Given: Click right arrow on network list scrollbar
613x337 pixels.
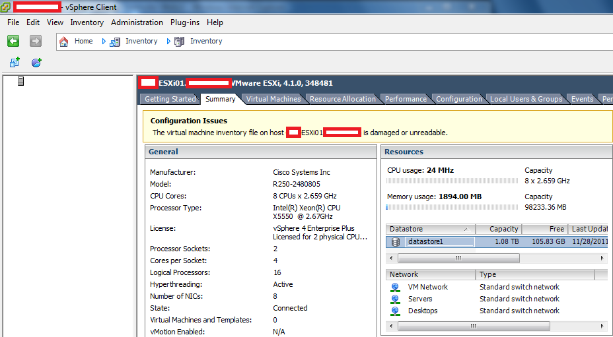Looking at the screenshot, I should pyautogui.click(x=602, y=326).
